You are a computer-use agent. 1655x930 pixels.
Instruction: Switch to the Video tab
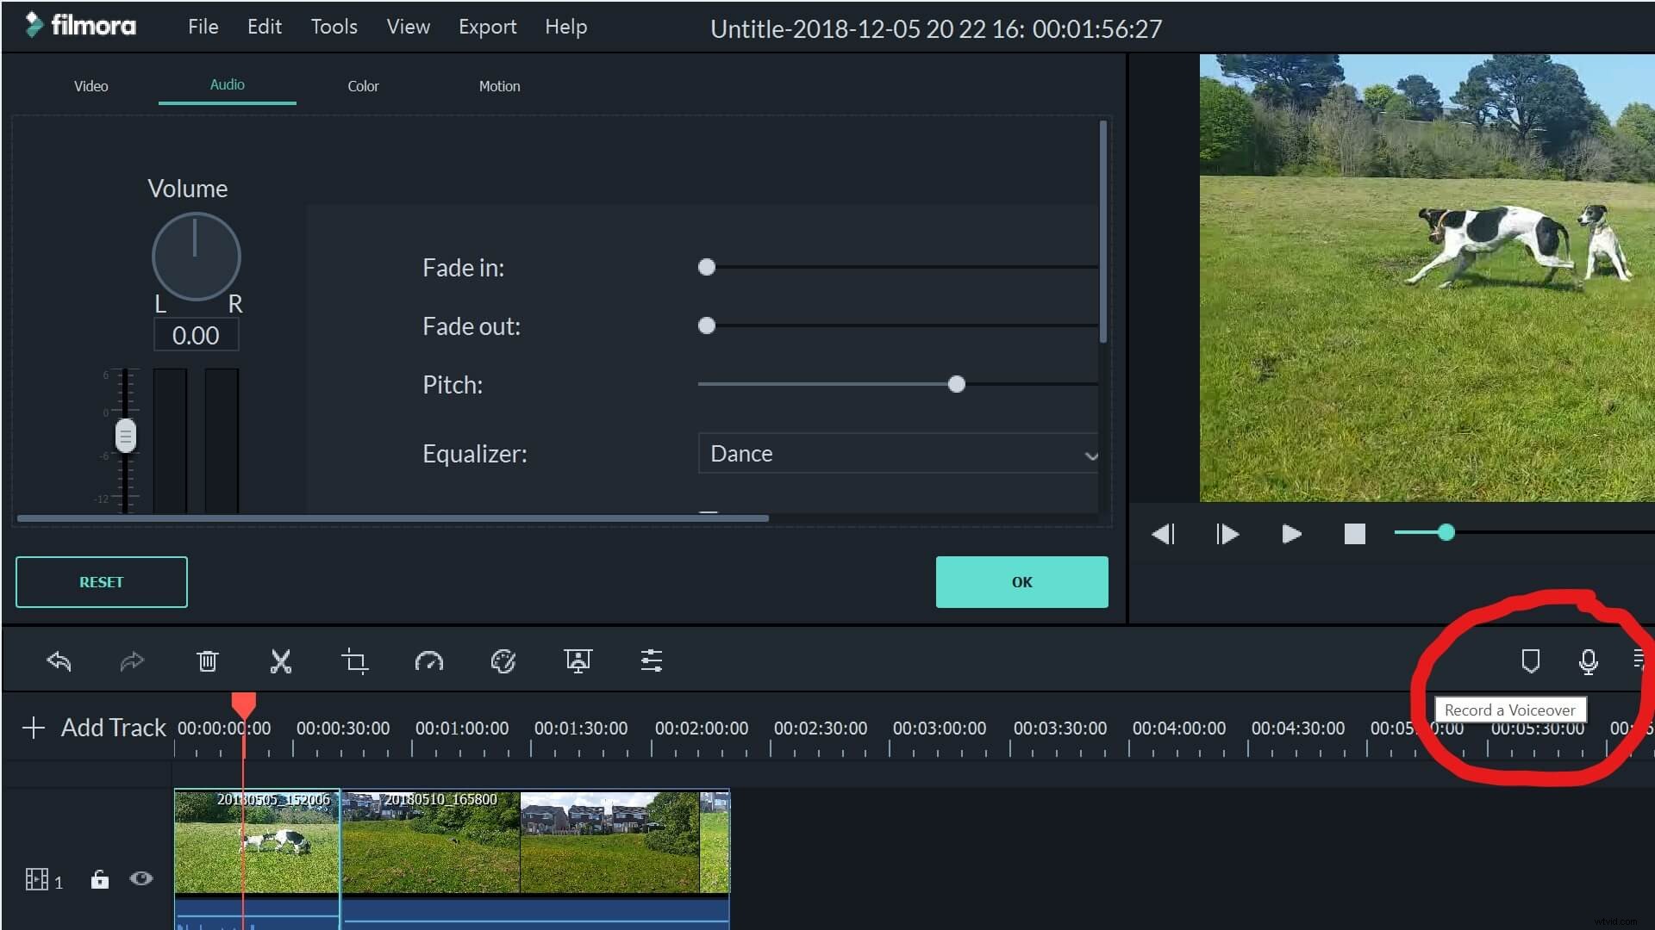(91, 85)
